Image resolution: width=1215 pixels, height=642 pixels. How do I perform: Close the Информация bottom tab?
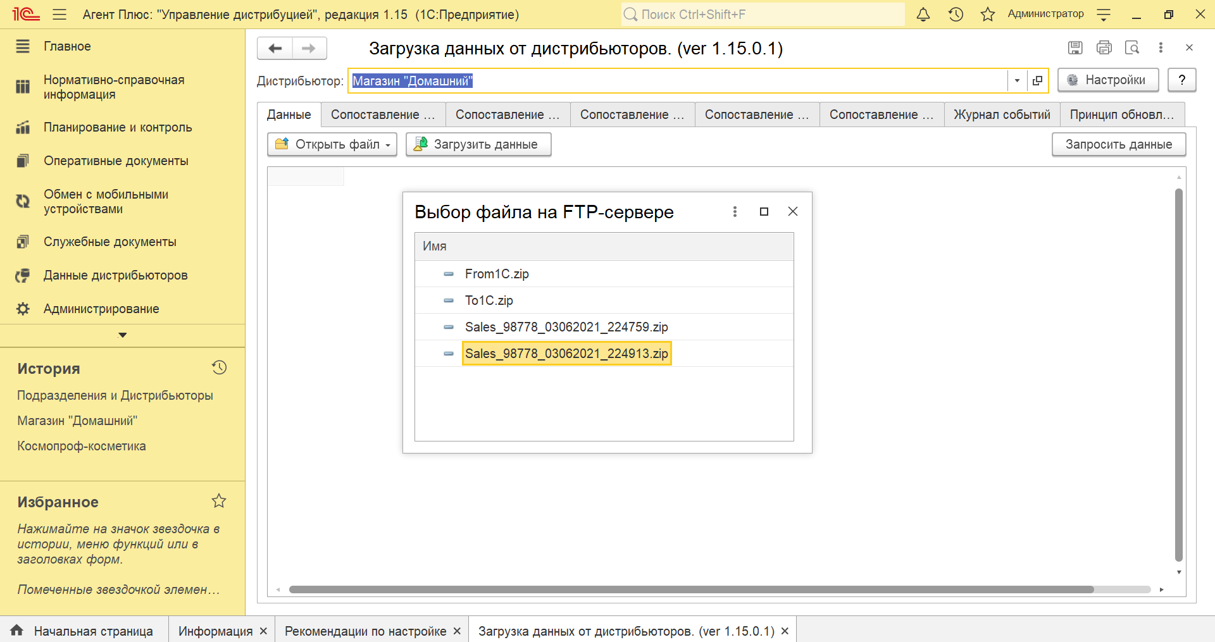pos(264,631)
